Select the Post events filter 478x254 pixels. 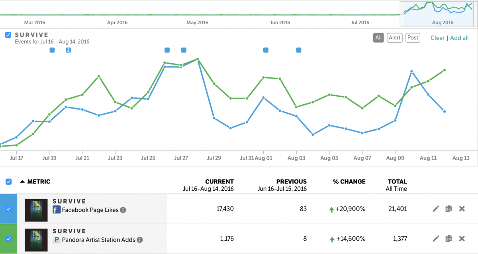[413, 38]
